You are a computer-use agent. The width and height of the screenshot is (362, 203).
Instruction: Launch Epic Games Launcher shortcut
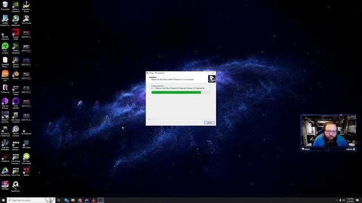point(16,117)
